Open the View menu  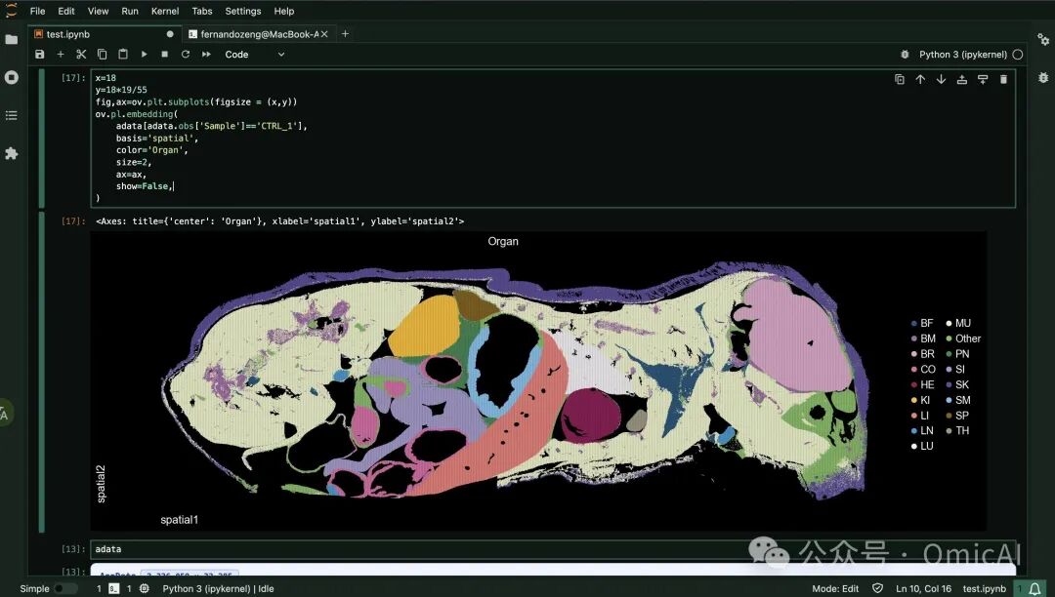[99, 11]
